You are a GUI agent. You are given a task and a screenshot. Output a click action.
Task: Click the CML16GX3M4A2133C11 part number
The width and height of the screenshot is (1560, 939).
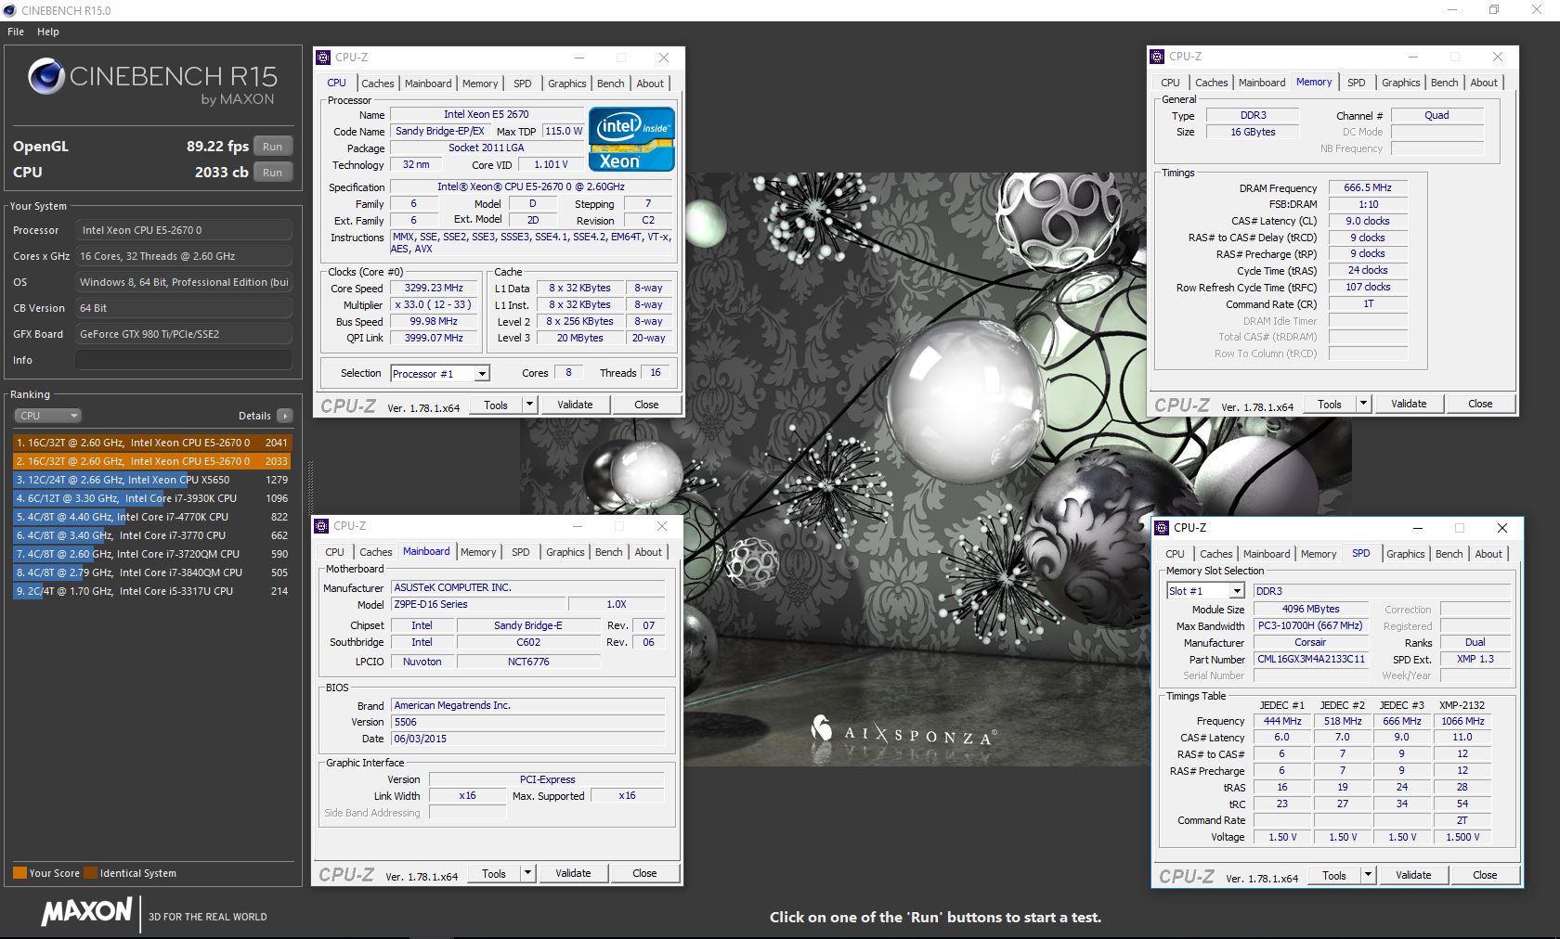1310,660
